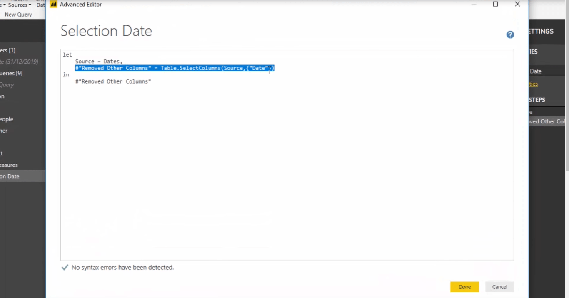Click the Removed Other Columns applied step
This screenshot has height=298, width=569.
click(x=547, y=121)
